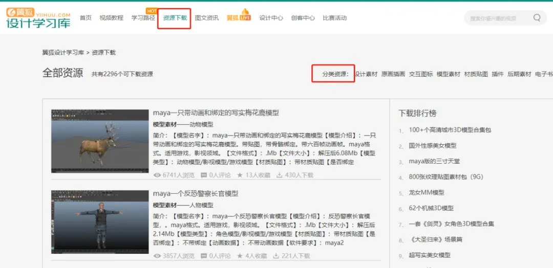The image size is (553, 268).
Task: Click the 翼狐设计学习库 breadcrumb link
Action: point(63,53)
